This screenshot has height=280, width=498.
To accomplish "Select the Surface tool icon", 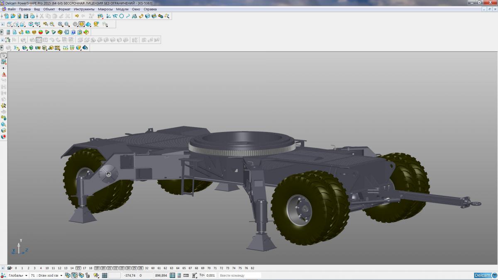I will (x=141, y=16).
